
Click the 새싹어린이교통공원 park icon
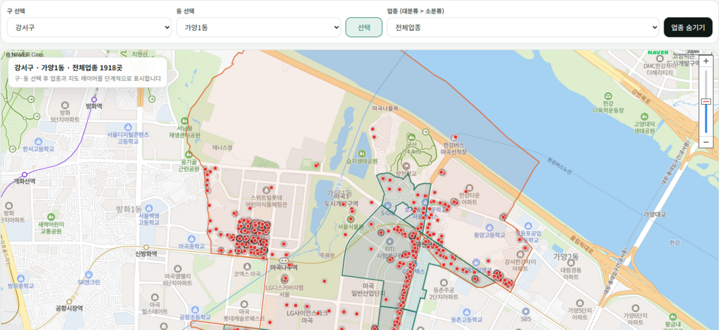pos(51,216)
